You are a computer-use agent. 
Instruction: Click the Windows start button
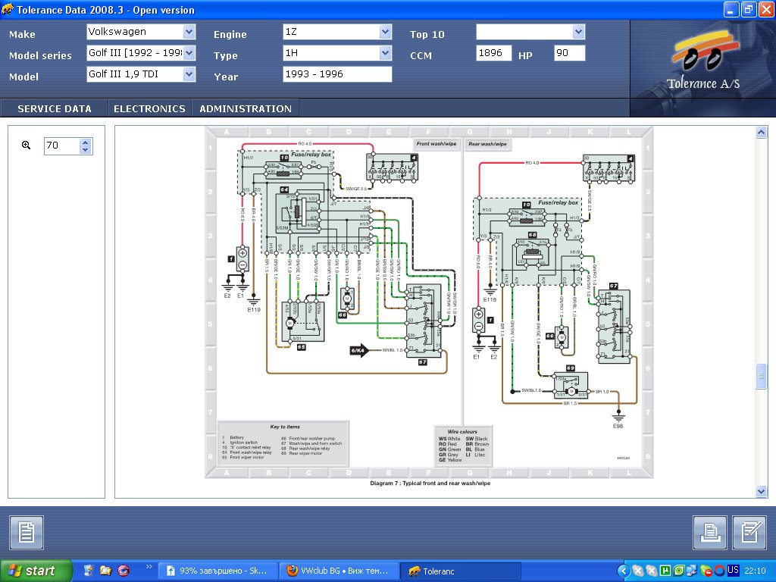coord(36,571)
